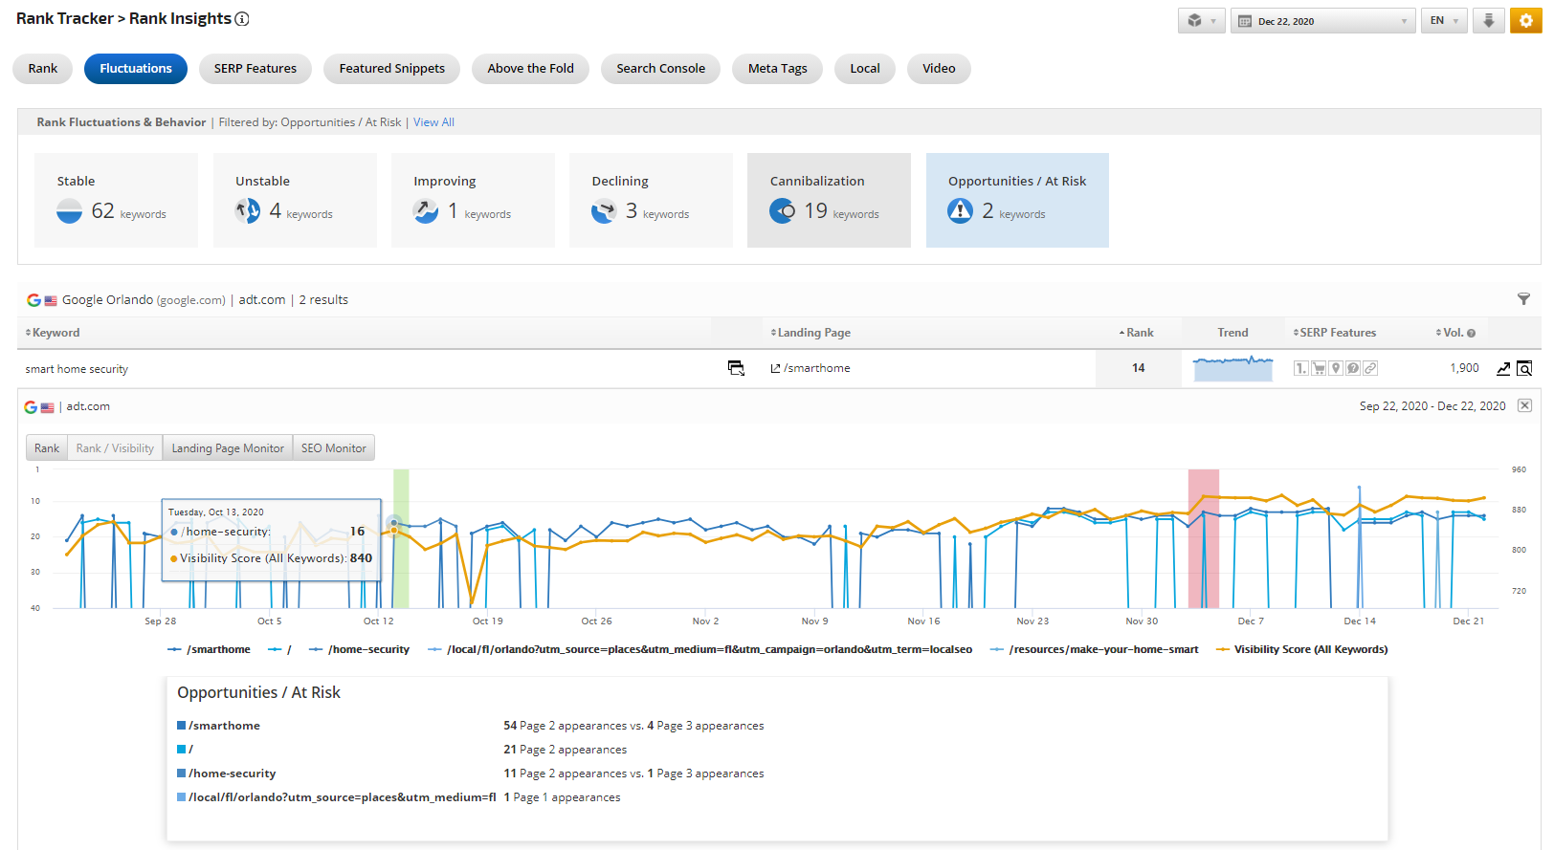Select the Cannibalization 19 keywords card

(x=828, y=200)
